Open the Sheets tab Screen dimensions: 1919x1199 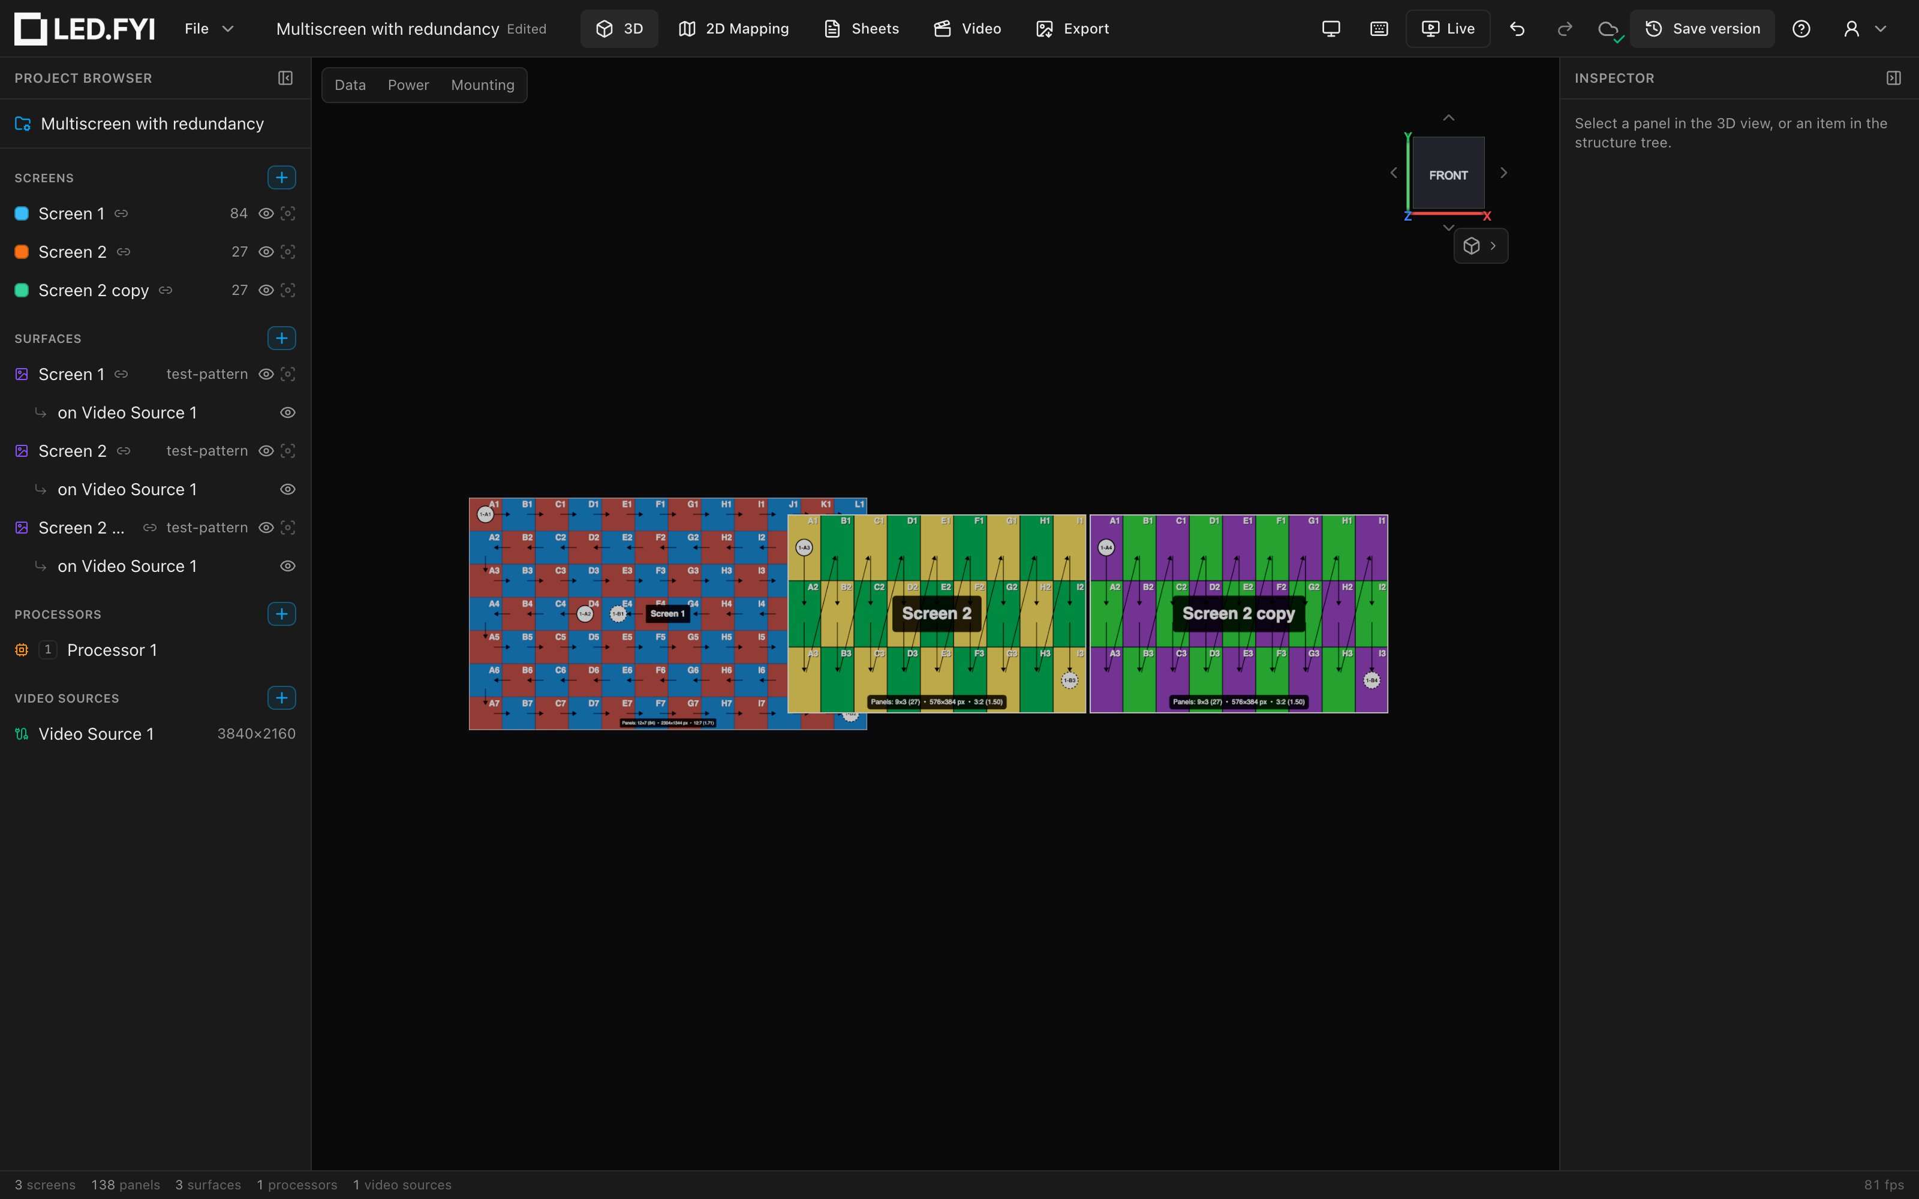(x=861, y=29)
